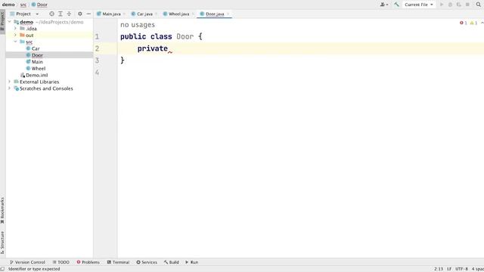Viewport: 484px width, 272px height.
Task: Open the Build tool window
Action: (172, 262)
